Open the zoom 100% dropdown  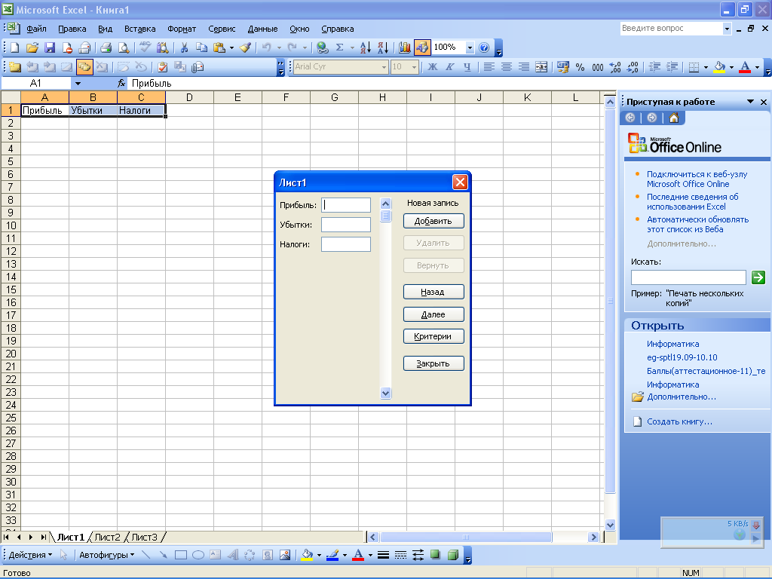(x=470, y=47)
